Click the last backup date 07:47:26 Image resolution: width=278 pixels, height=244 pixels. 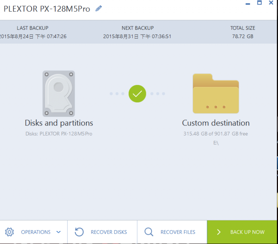[33, 36]
